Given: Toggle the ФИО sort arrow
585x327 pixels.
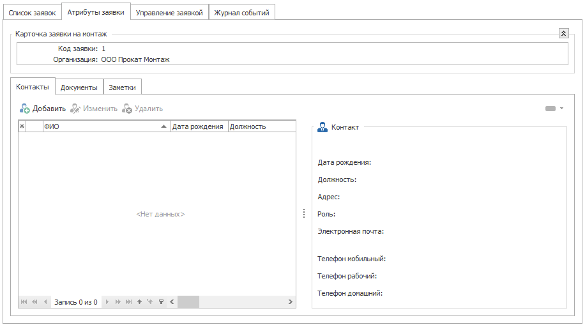Looking at the screenshot, I should [163, 126].
